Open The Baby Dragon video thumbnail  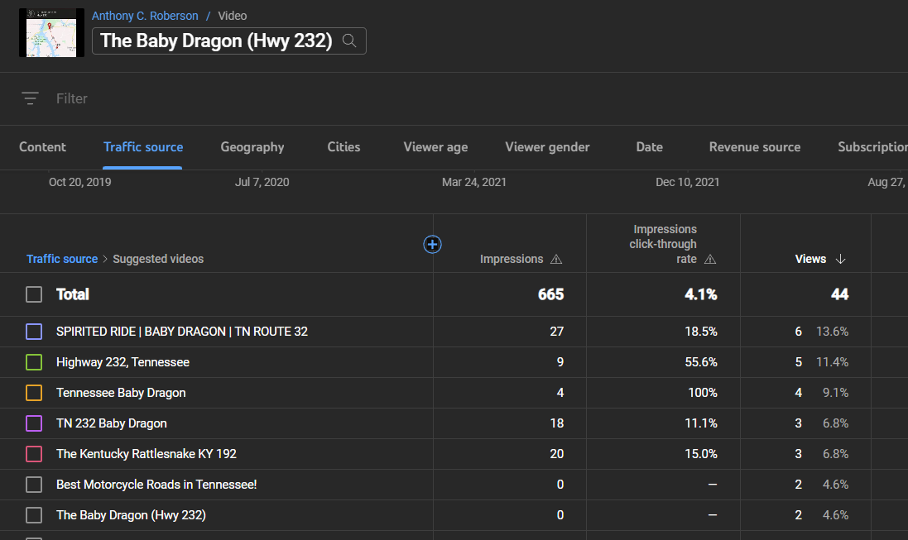click(51, 32)
